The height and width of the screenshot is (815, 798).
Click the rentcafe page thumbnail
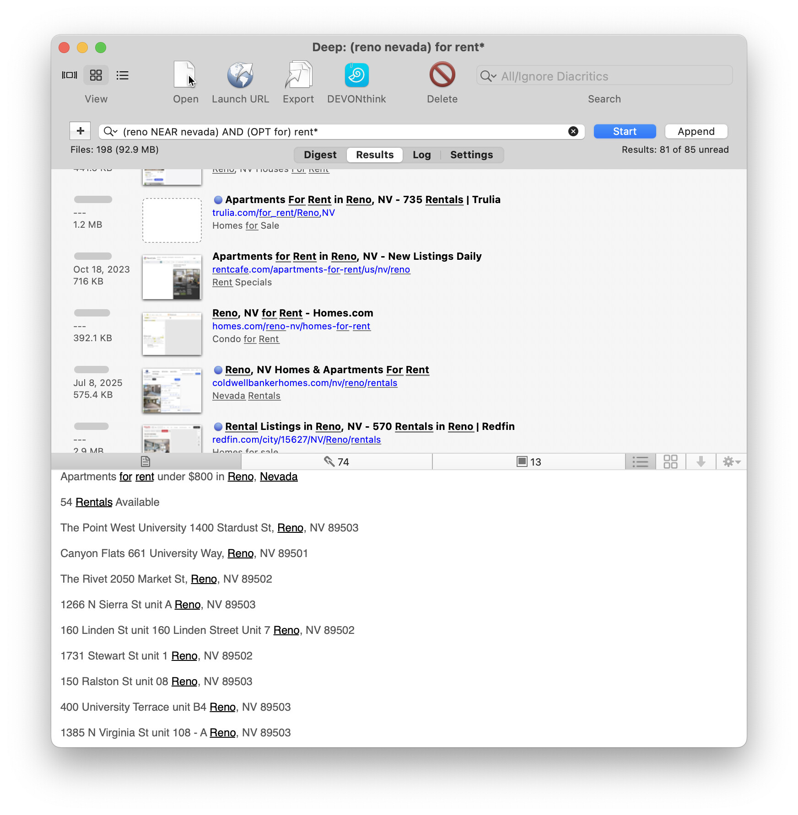coord(172,277)
